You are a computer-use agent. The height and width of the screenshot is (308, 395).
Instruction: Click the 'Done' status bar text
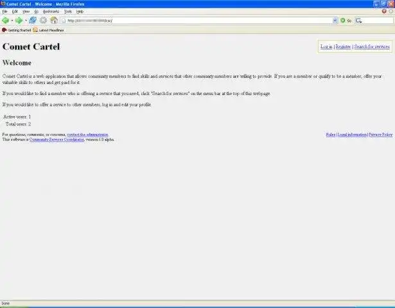6,304
